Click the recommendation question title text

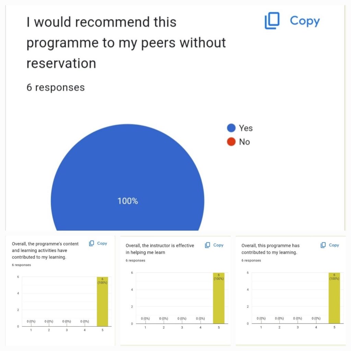(x=126, y=43)
